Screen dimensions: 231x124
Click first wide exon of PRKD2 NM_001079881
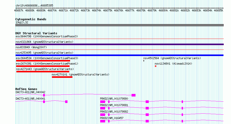[103, 108]
